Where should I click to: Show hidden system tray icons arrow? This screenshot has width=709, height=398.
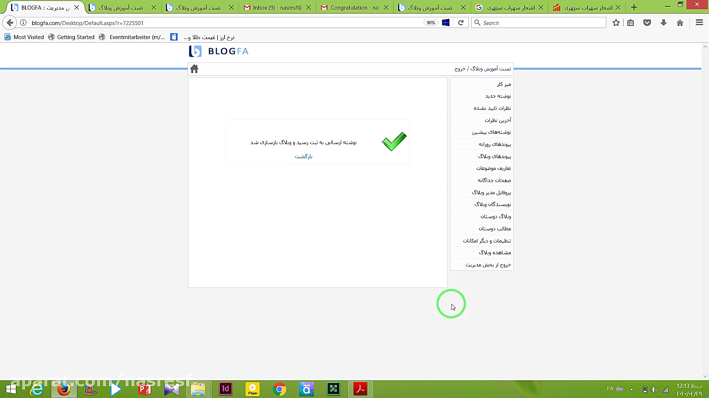tap(632, 390)
